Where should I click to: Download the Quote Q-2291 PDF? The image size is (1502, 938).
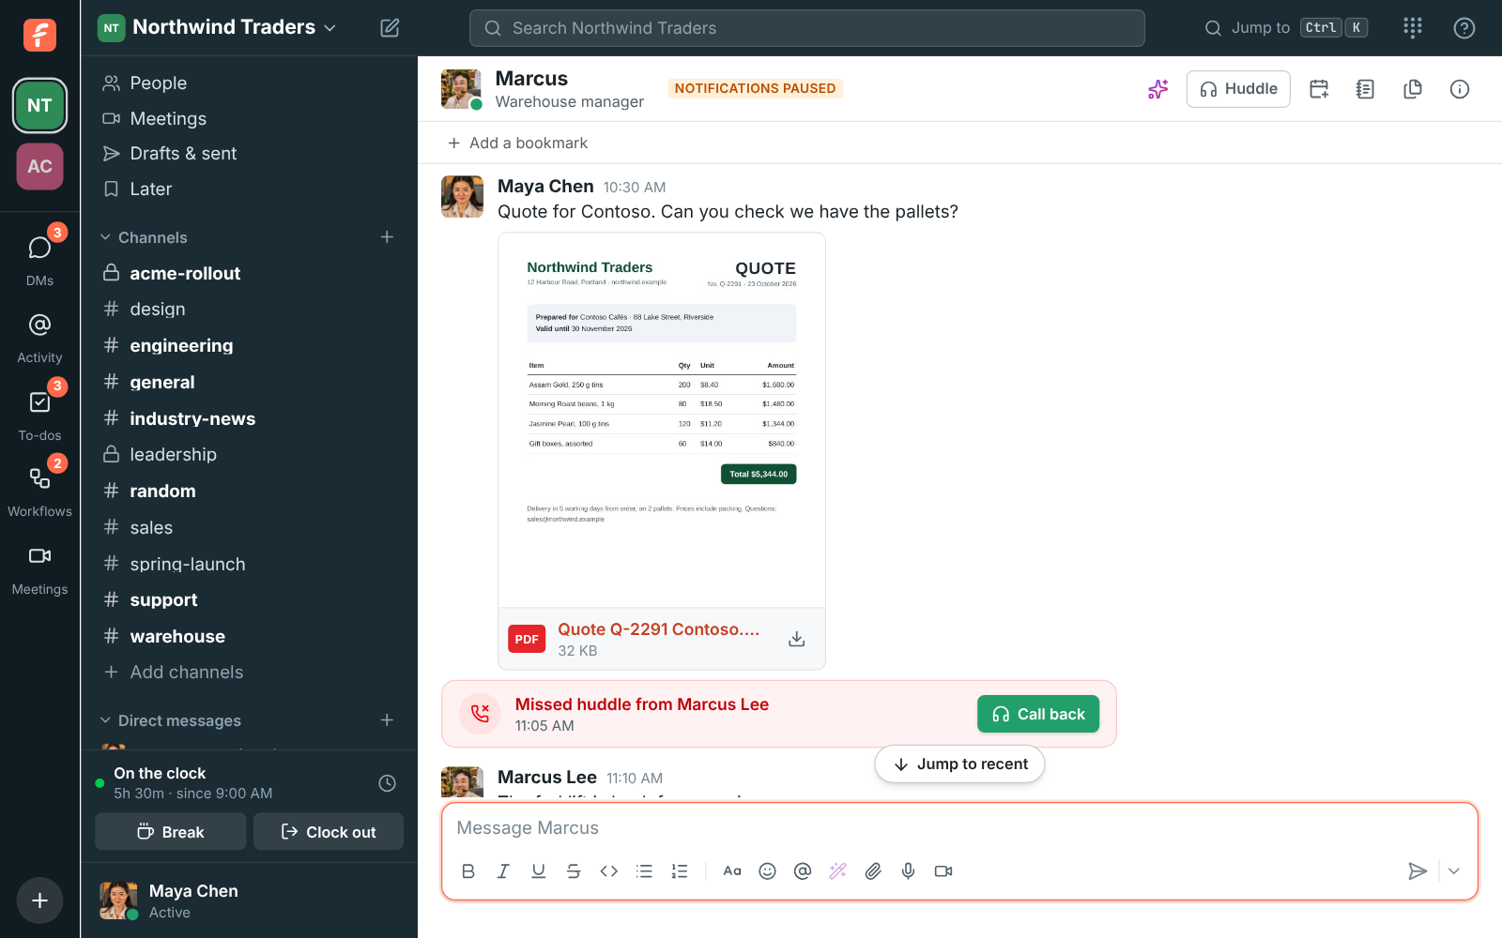point(796,639)
